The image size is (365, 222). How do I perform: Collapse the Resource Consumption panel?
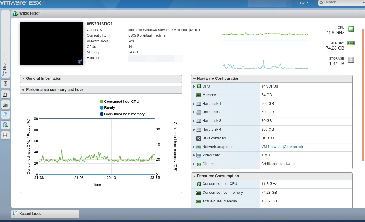(272, 176)
